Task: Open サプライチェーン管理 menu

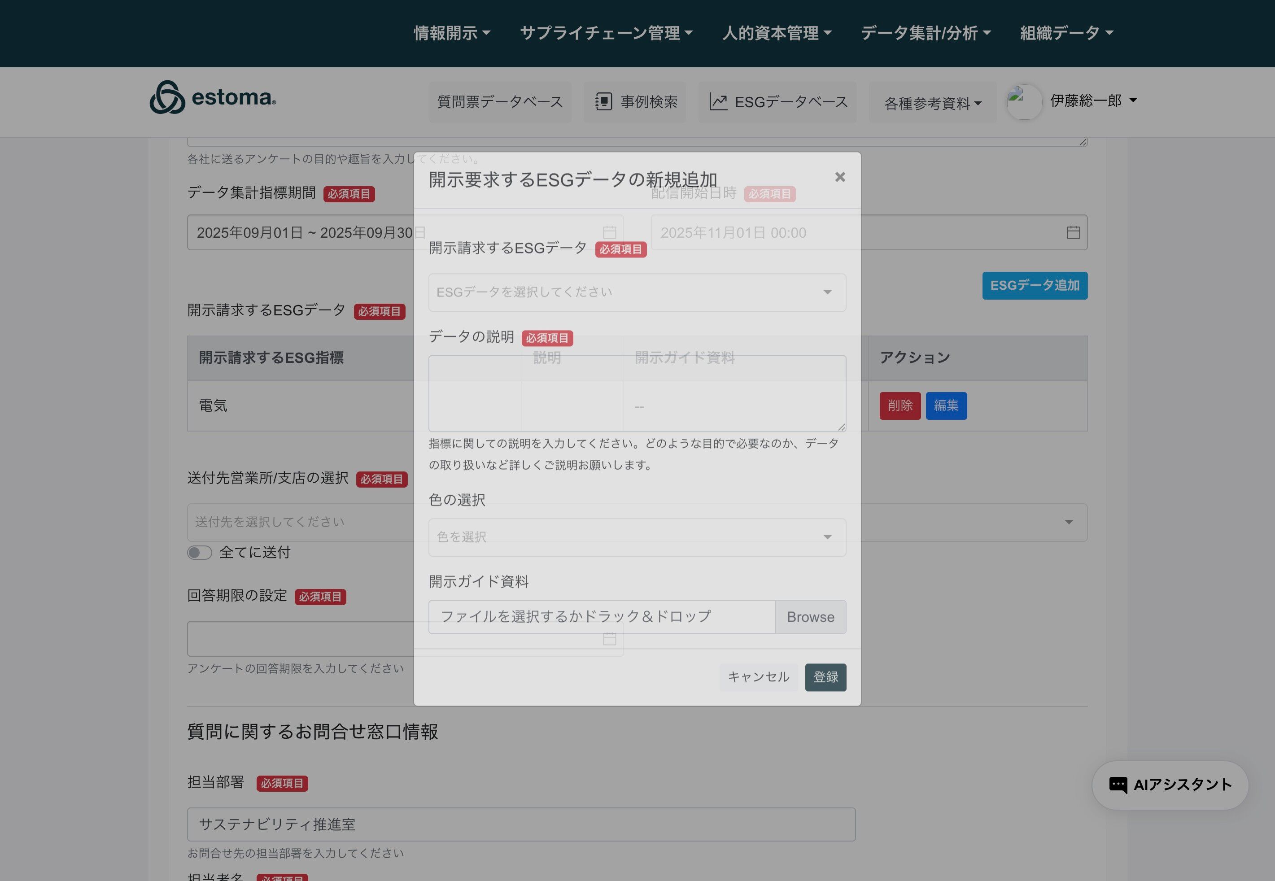Action: 606,33
